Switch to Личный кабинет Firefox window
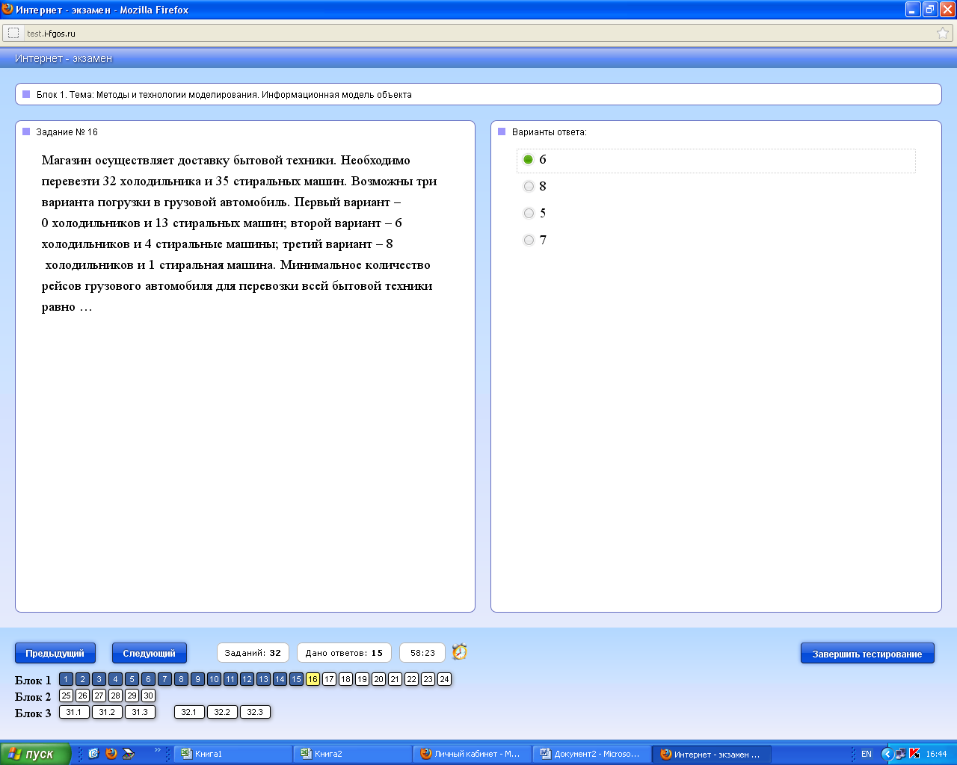 (472, 754)
